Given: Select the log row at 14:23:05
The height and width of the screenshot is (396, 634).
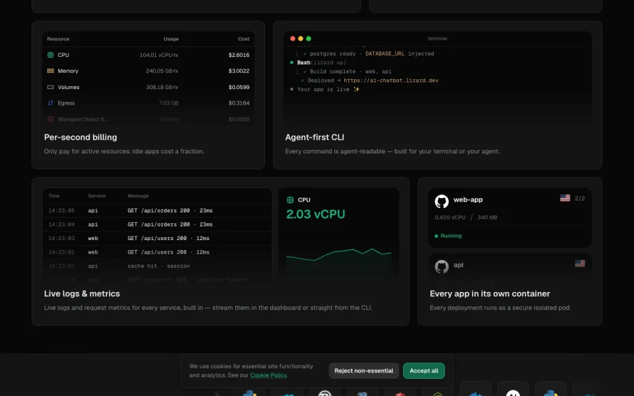Looking at the screenshot, I should point(157,210).
